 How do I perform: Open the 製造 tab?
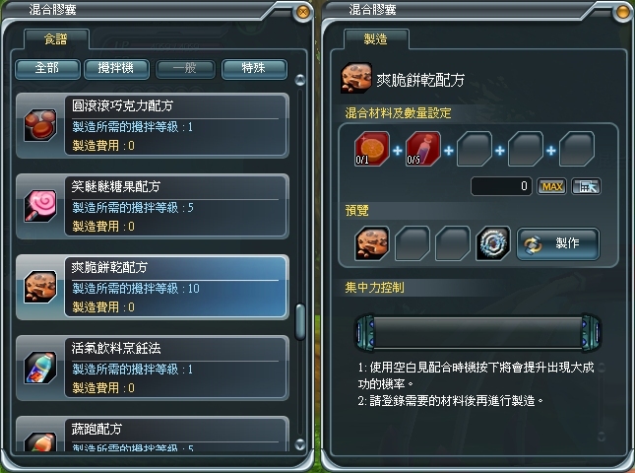pyautogui.click(x=376, y=39)
